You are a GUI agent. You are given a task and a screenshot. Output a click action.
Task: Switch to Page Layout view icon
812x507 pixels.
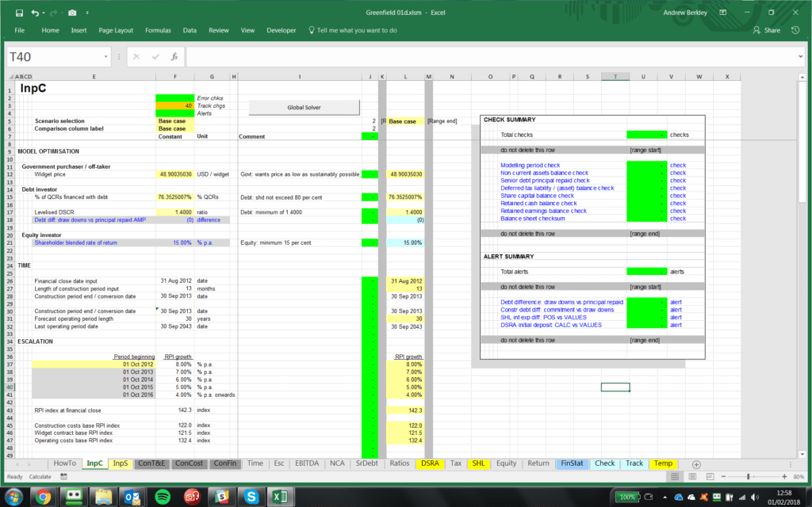[x=692, y=476]
